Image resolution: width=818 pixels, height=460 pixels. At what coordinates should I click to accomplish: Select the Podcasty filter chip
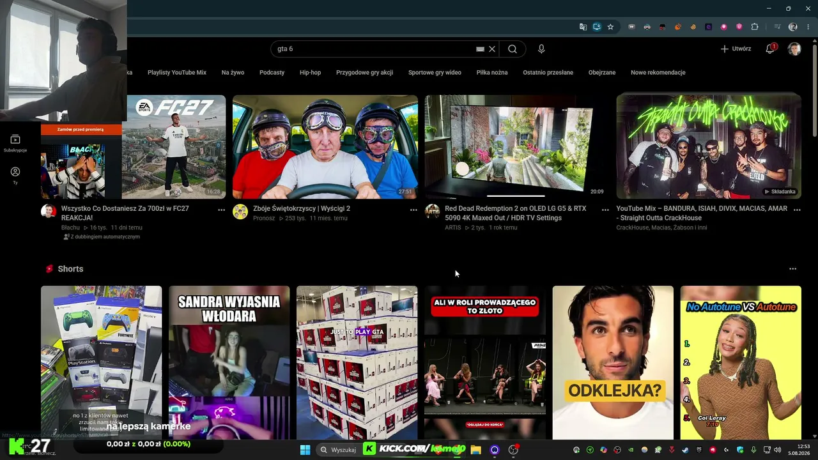pyautogui.click(x=272, y=72)
